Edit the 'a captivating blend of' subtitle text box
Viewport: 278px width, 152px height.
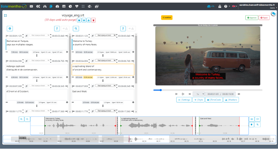(103, 70)
